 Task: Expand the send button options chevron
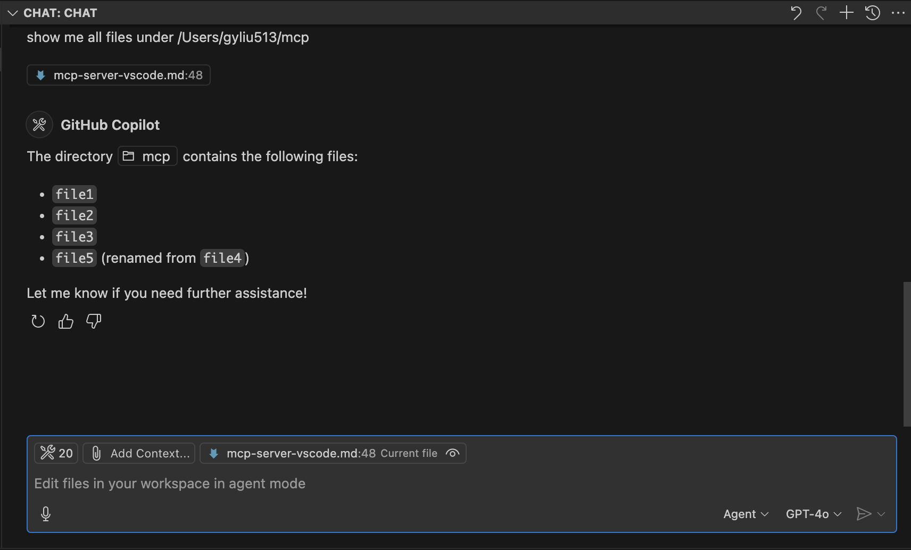881,514
